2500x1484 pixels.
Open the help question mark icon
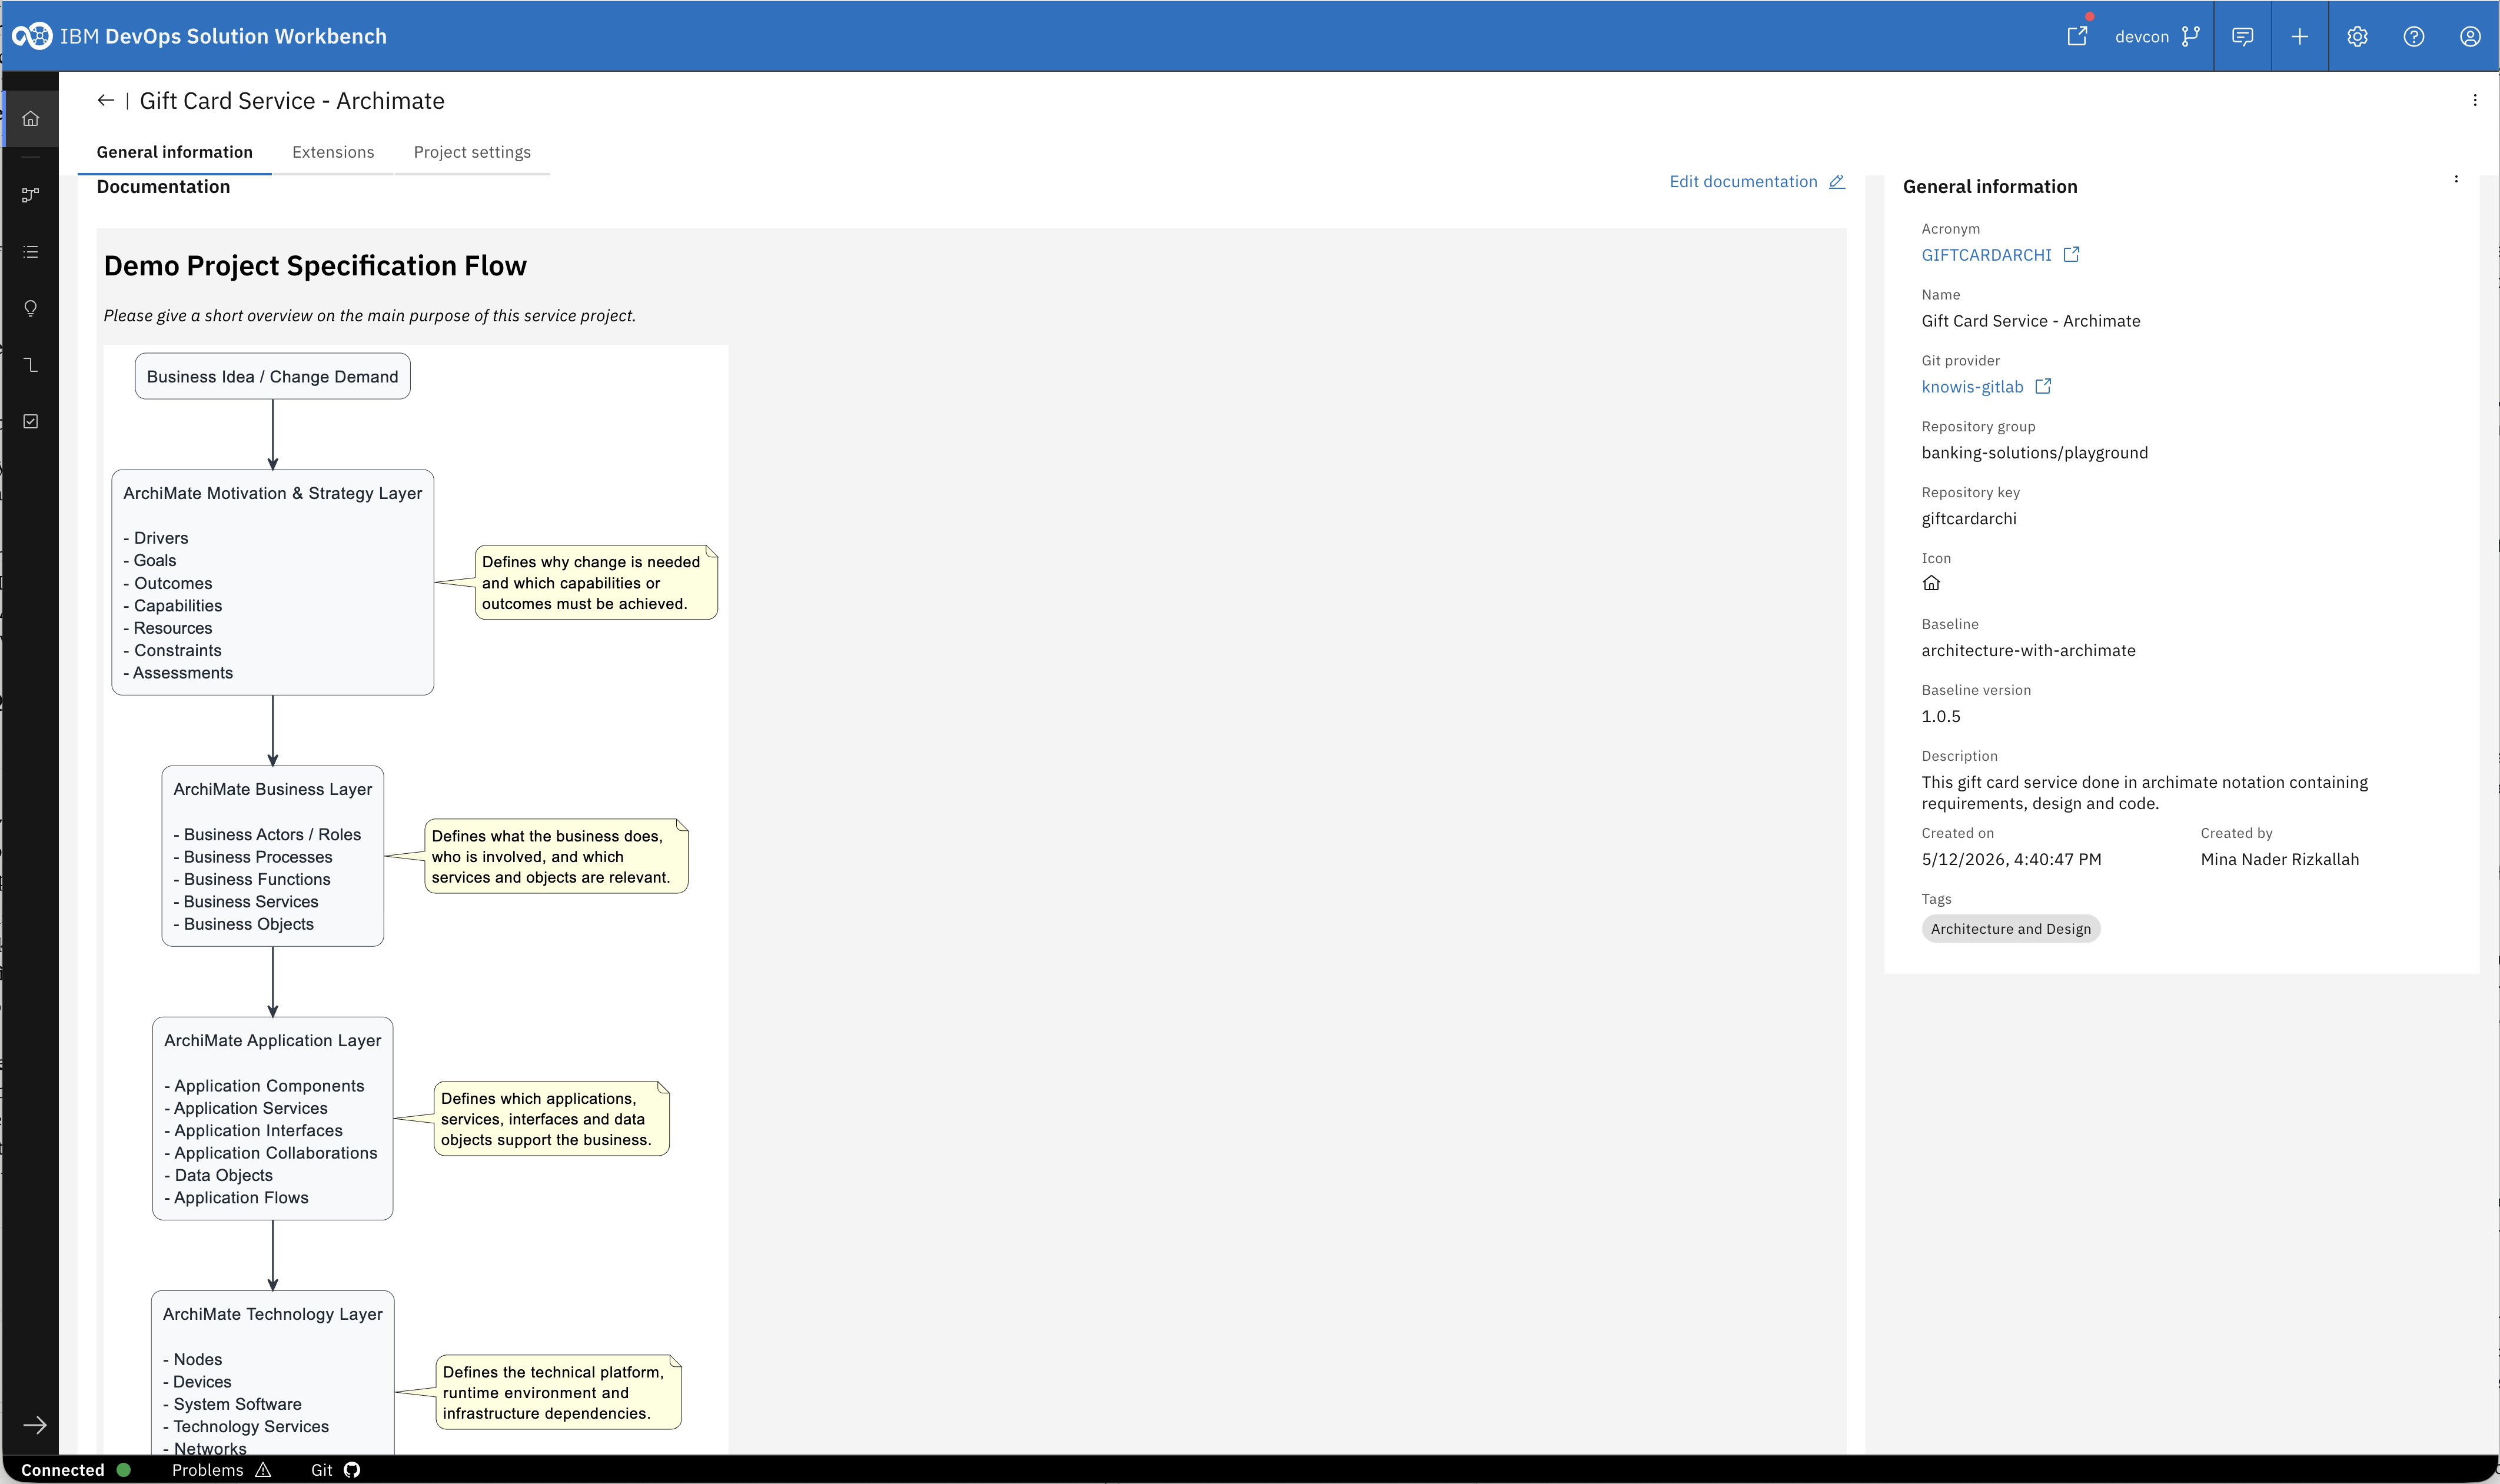(x=2413, y=36)
